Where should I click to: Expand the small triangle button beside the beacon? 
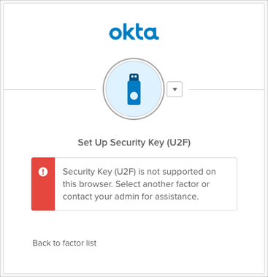pos(175,89)
